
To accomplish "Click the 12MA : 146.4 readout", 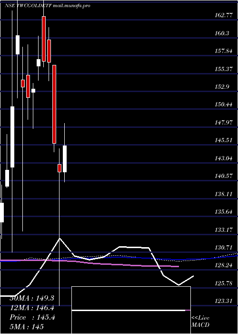I will click(x=32, y=308).
